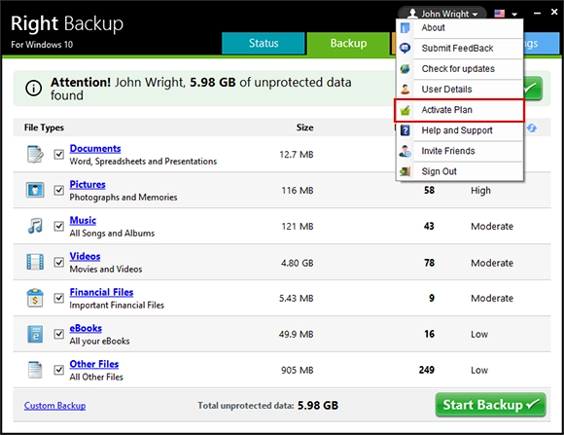The image size is (564, 435).
Task: Click the attention info circle icon
Action: pyautogui.click(x=33, y=89)
